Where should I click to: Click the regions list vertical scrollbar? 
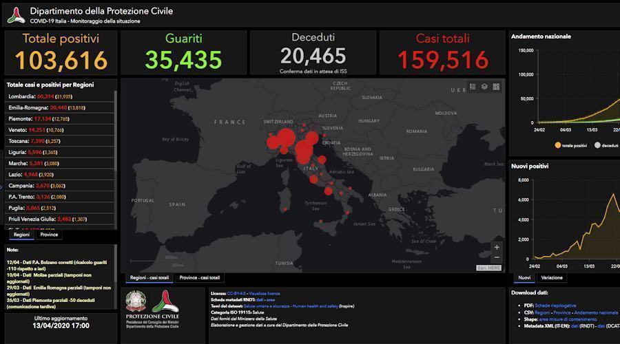[x=116, y=138]
